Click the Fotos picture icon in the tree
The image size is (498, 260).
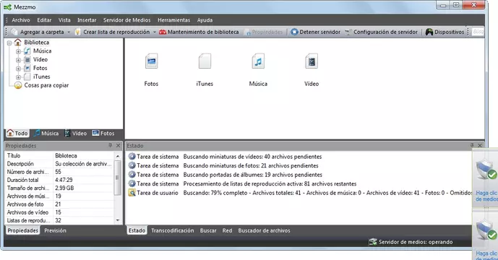point(27,68)
